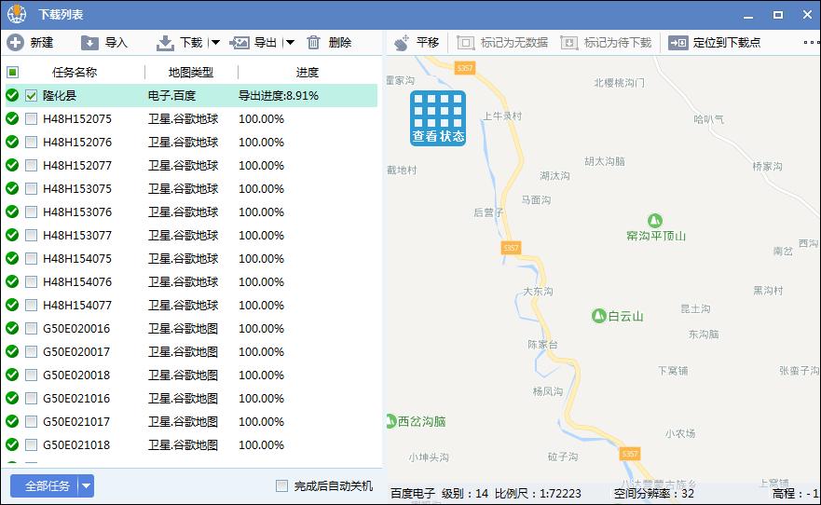This screenshot has width=821, height=505.
Task: Click 卫星.谷歌地图 cell in G50E021018 row
Action: pos(183,444)
